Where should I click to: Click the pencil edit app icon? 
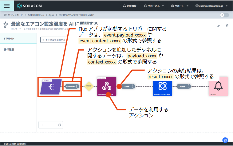(219, 26)
